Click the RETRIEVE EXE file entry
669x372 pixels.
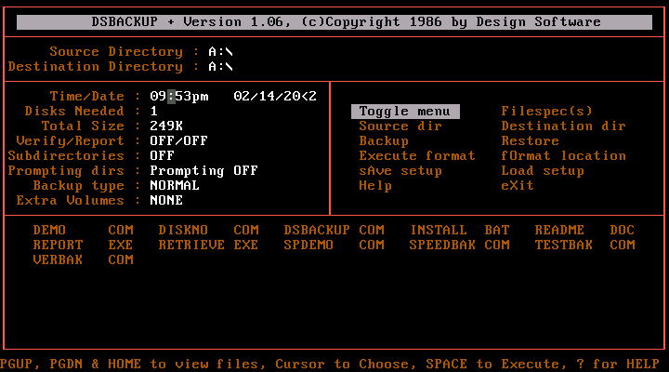[209, 246]
